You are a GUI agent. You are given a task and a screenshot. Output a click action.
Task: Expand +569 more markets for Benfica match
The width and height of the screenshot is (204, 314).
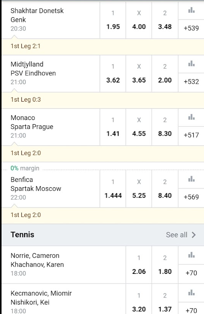click(x=191, y=197)
